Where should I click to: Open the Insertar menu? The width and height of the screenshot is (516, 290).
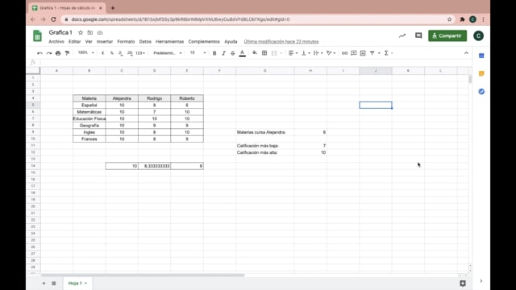click(x=105, y=41)
